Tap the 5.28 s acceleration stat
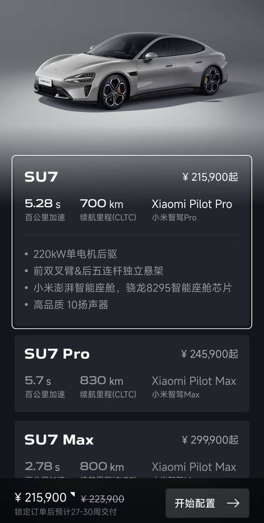The image size is (264, 523). [43, 203]
